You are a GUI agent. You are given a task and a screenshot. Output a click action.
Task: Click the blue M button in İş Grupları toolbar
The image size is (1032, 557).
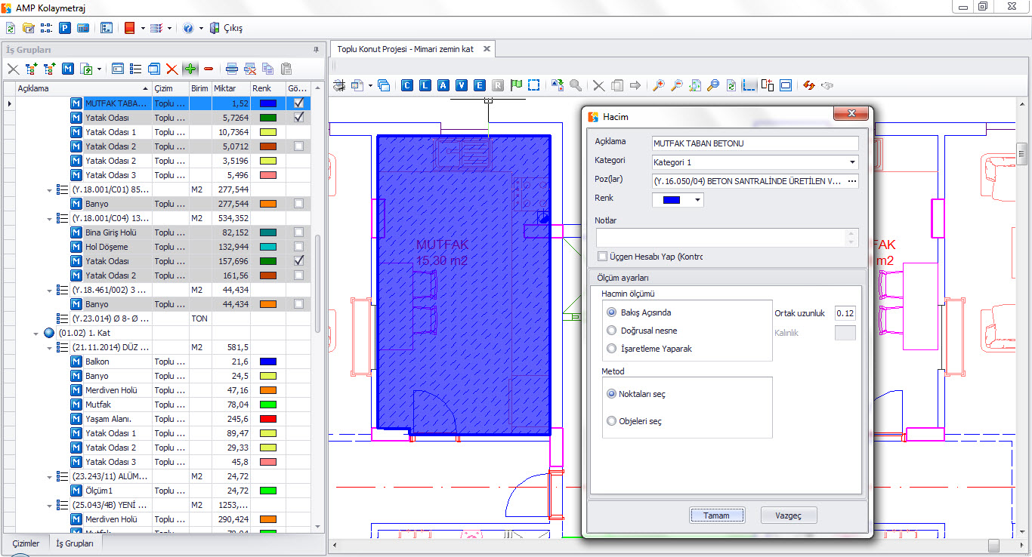click(x=68, y=69)
